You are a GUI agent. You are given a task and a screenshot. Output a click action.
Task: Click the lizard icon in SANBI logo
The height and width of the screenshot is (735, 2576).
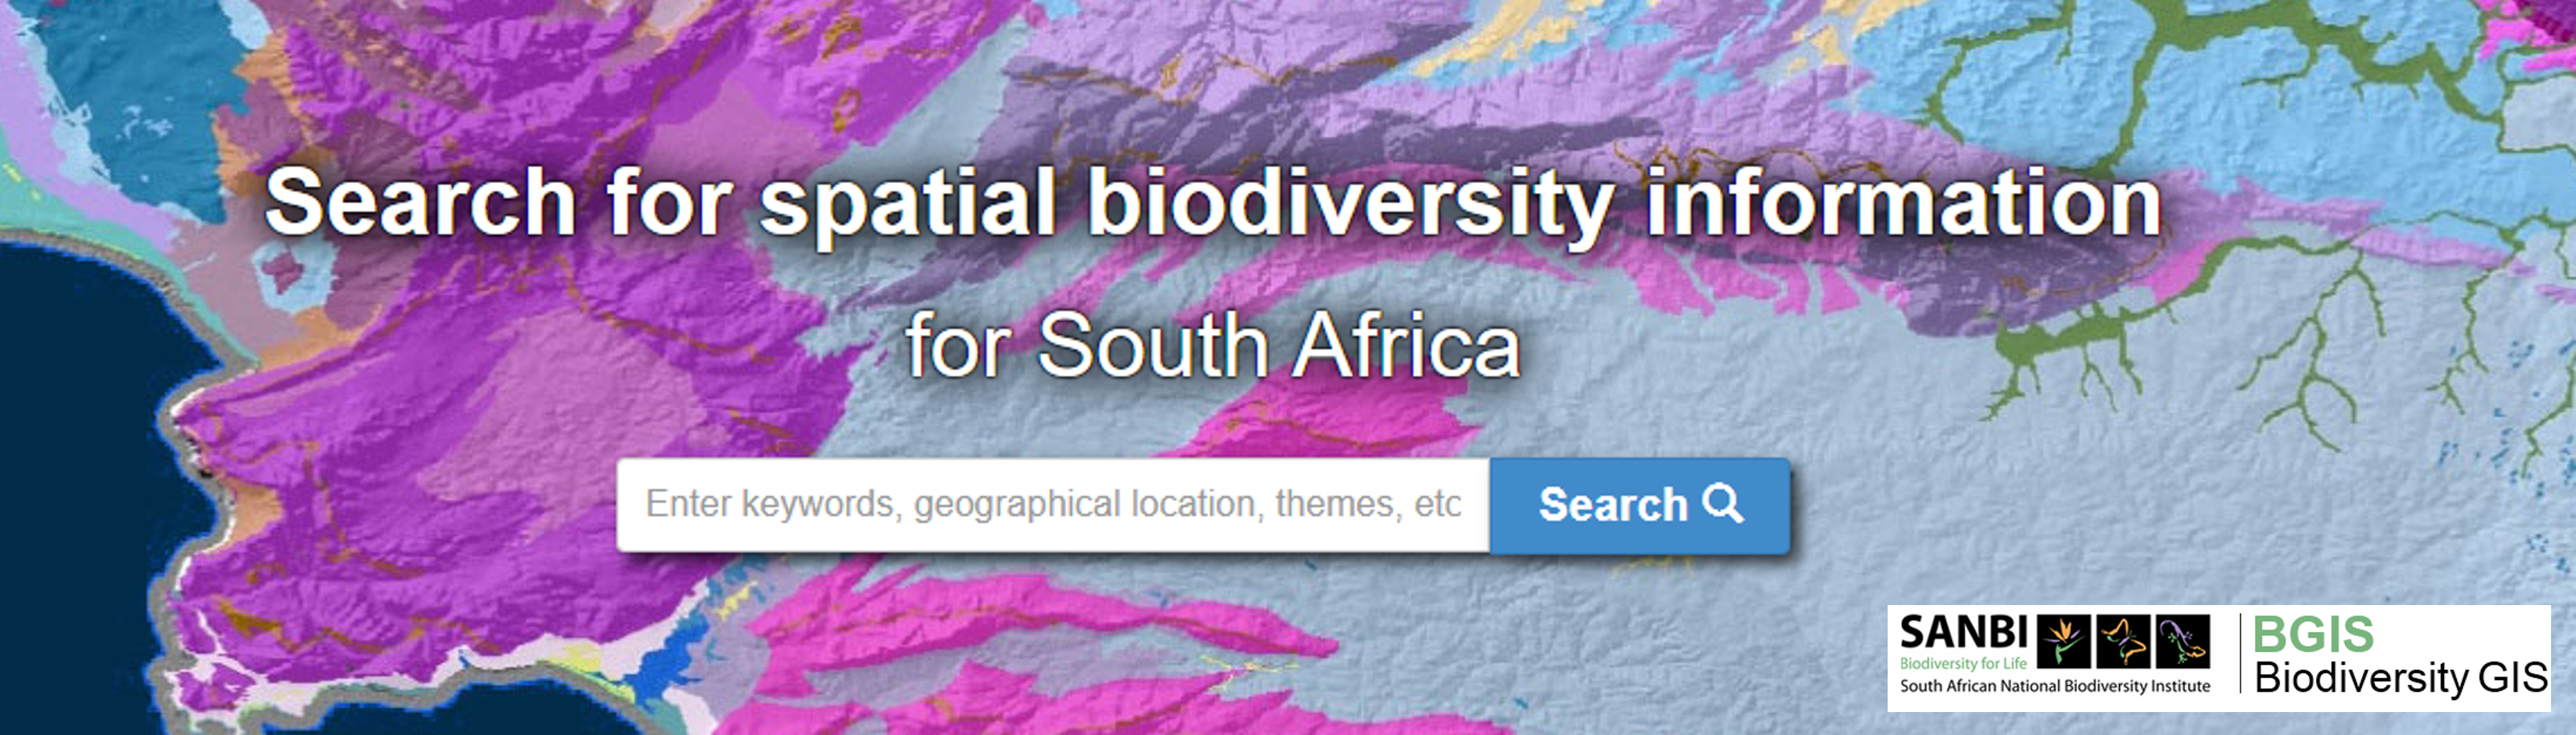point(2182,641)
